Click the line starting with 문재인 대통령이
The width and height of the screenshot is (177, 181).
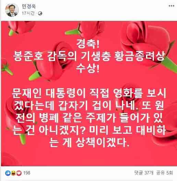coord(89,93)
